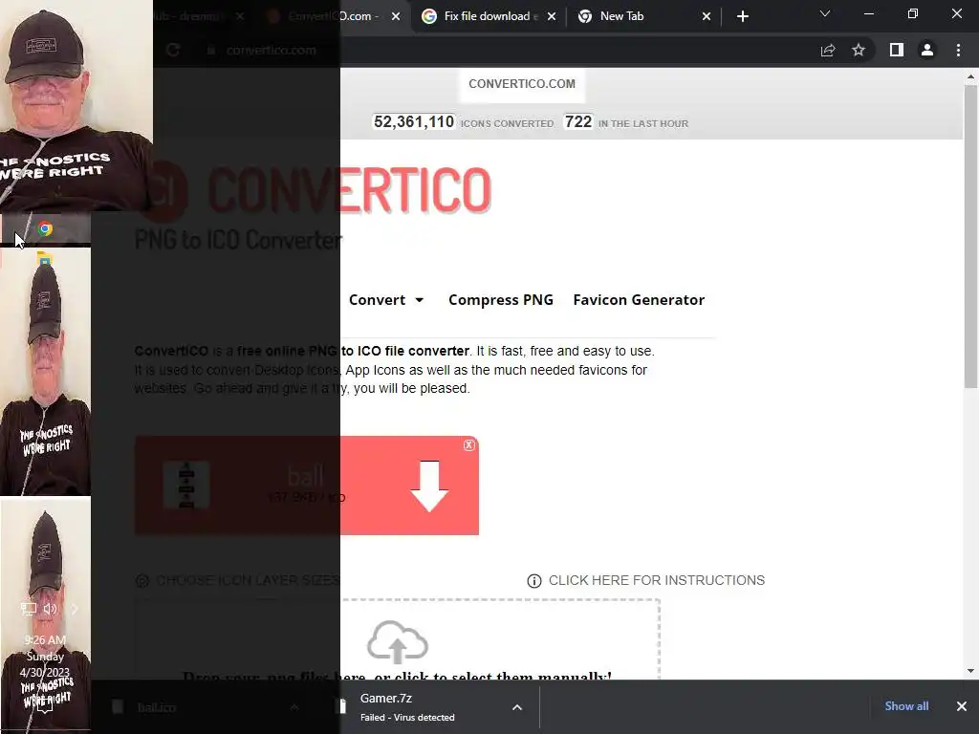
Task: Close the ConvertICO.com tab
Action: [396, 17]
